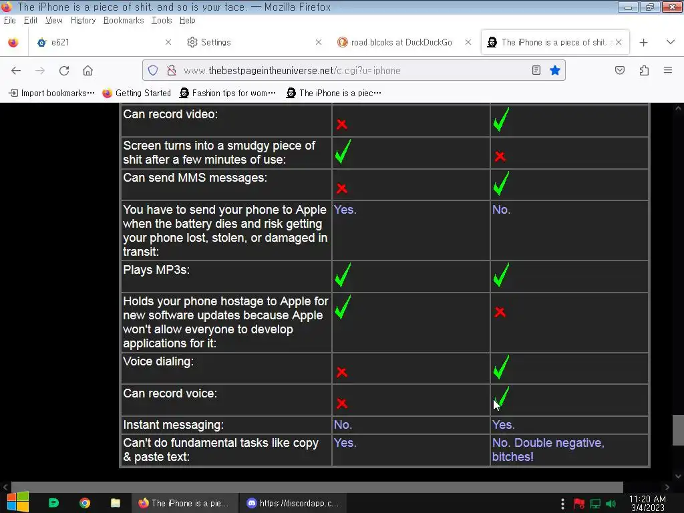Click the red X in Voice dialing row
The image size is (684, 513).
coord(342,372)
